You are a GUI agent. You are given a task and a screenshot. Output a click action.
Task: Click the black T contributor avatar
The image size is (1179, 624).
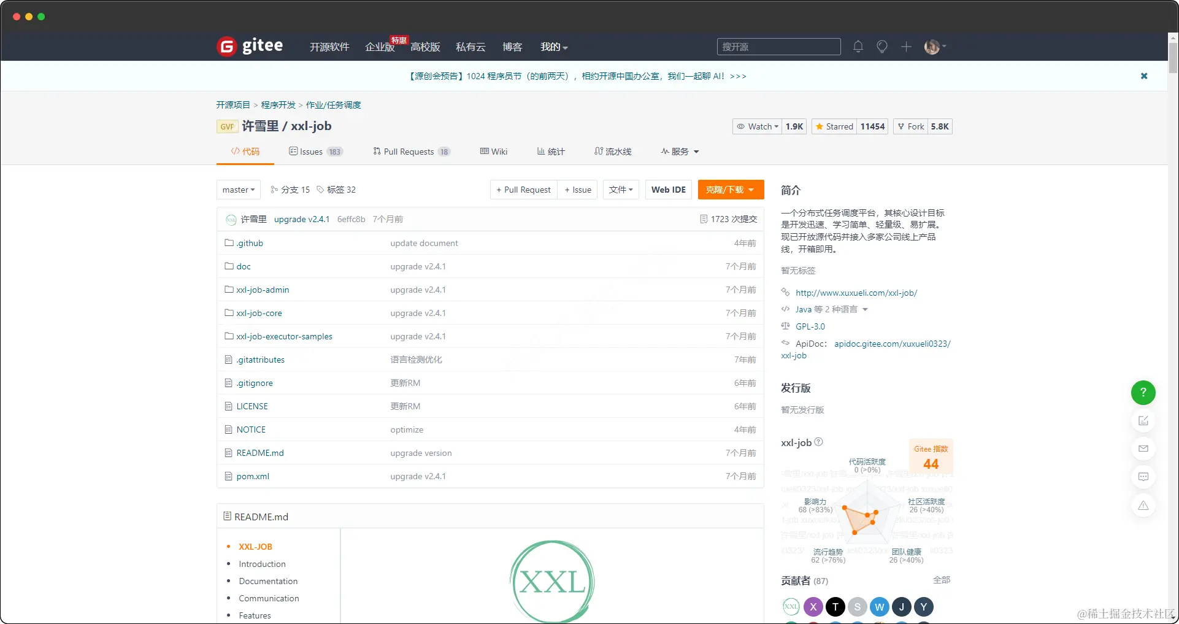point(835,607)
